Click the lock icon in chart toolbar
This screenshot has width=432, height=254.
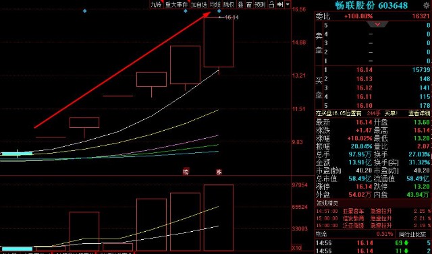[x=271, y=5]
